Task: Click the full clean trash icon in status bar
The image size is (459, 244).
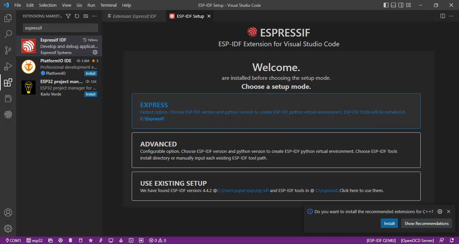Action: [71, 240]
